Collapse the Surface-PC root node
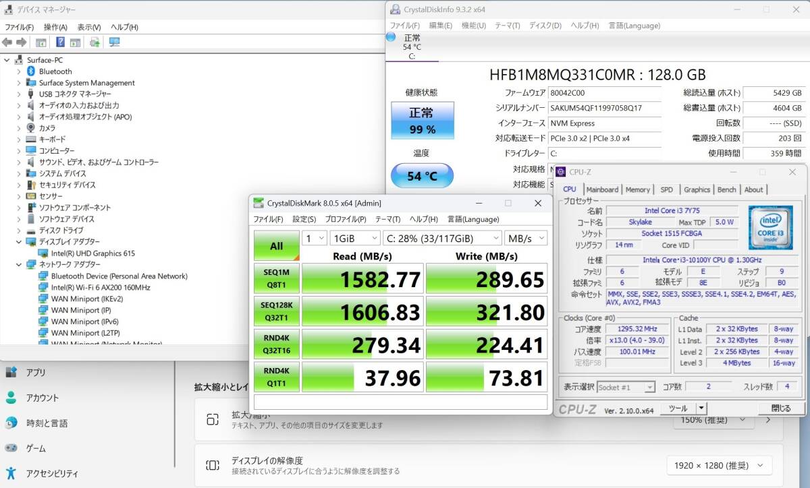Image resolution: width=810 pixels, height=488 pixels. [x=7, y=60]
